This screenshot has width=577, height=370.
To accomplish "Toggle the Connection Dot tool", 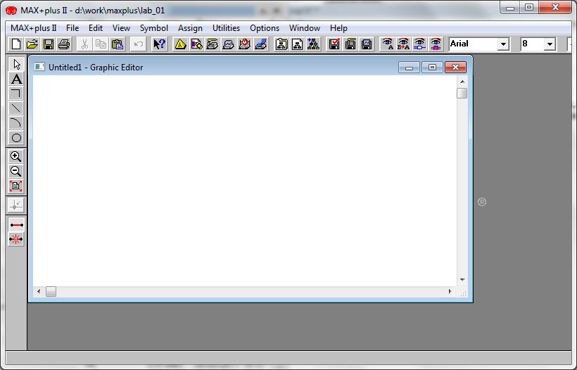I will [15, 205].
